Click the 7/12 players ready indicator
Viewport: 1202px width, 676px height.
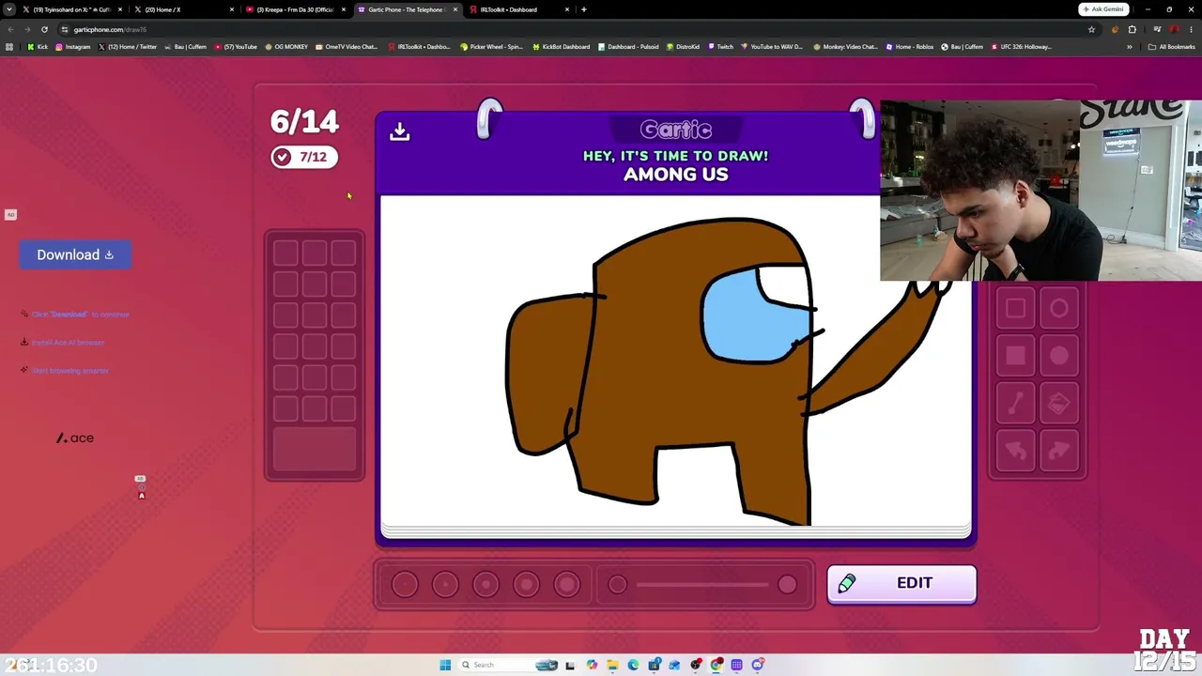tap(304, 157)
